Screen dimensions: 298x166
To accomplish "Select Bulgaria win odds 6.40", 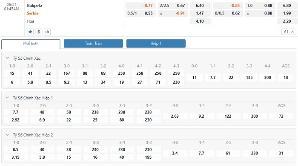I will click(x=200, y=6).
